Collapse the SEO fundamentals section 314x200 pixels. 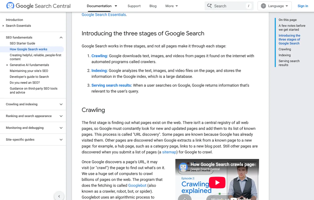click(x=61, y=37)
